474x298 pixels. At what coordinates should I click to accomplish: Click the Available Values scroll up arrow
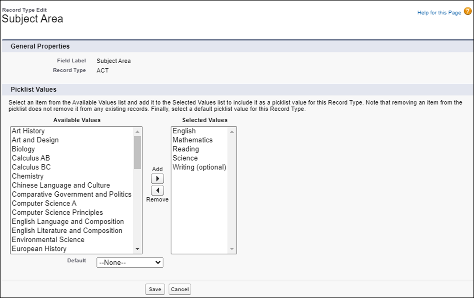coord(137,132)
